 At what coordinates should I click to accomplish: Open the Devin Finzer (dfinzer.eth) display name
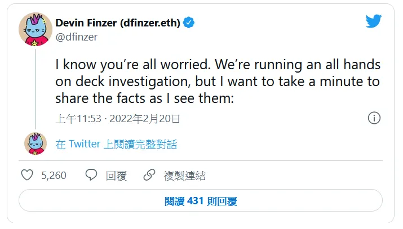tap(118, 23)
